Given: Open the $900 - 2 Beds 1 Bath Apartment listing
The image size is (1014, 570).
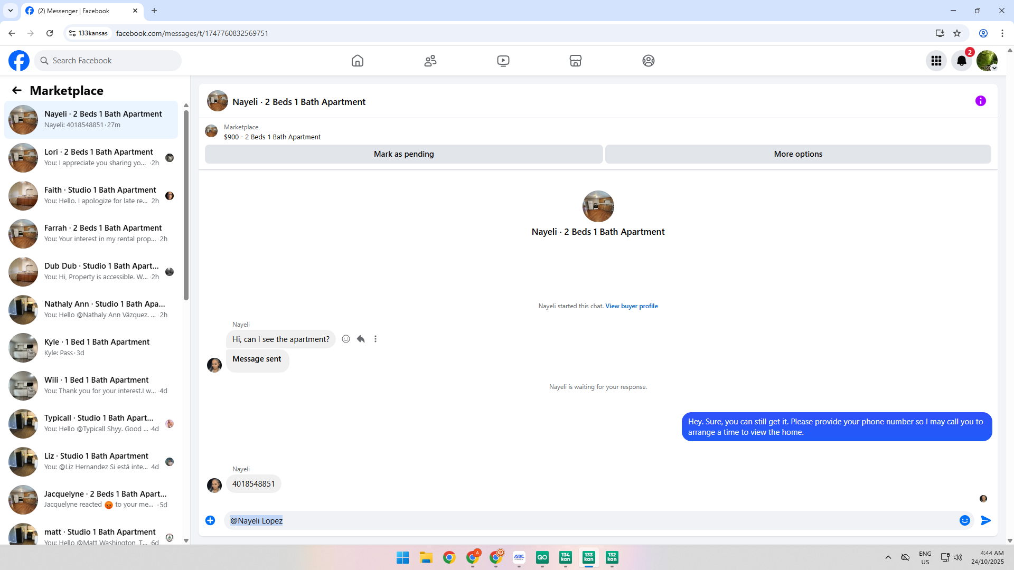Looking at the screenshot, I should point(272,137).
